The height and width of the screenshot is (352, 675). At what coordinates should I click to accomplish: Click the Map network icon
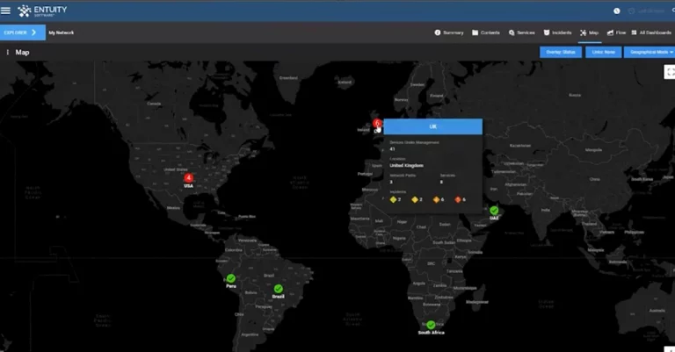pos(583,32)
